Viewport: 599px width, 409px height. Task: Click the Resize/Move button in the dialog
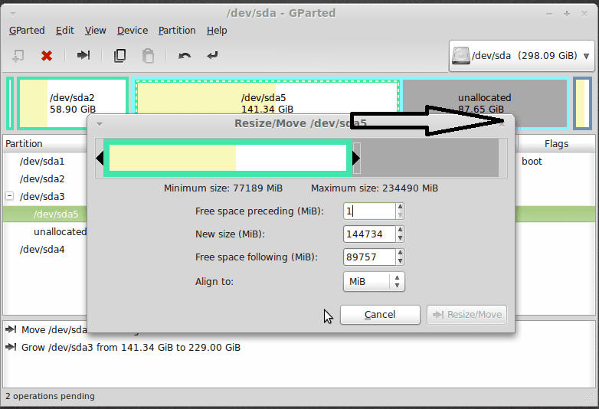click(x=466, y=315)
